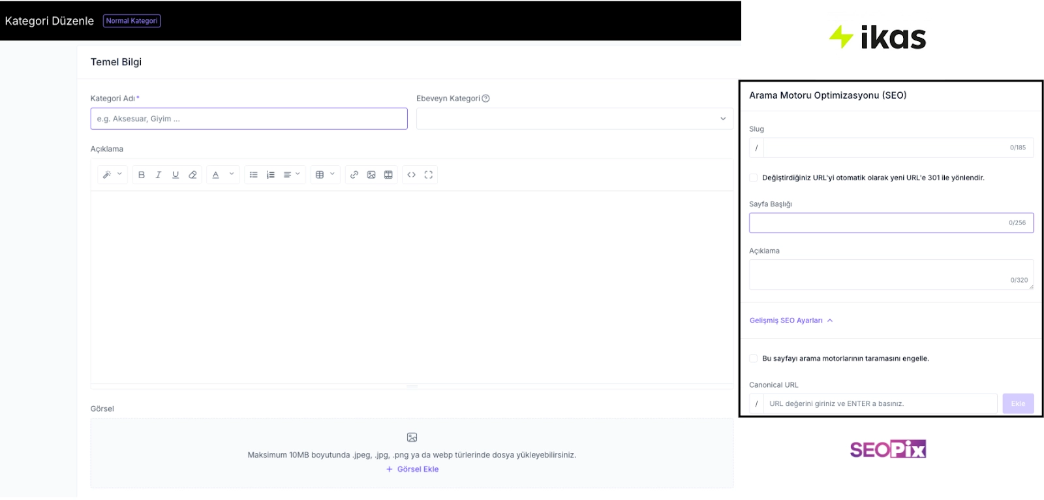Open code view in the editor
The height and width of the screenshot is (500, 1044).
pyautogui.click(x=412, y=175)
